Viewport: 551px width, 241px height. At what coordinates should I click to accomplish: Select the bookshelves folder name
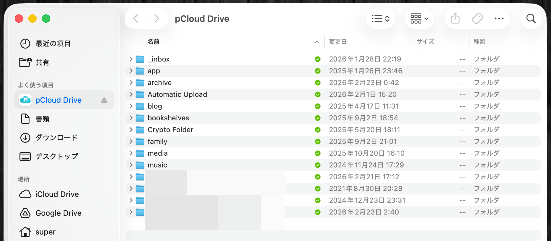click(x=168, y=118)
